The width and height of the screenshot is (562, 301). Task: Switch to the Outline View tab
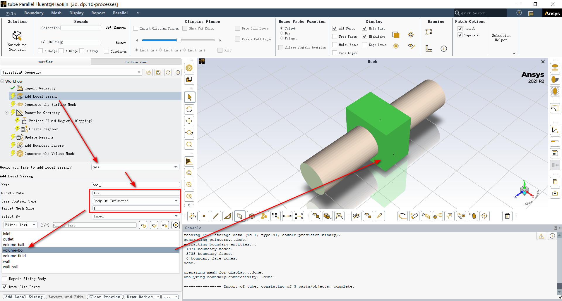[x=136, y=62]
